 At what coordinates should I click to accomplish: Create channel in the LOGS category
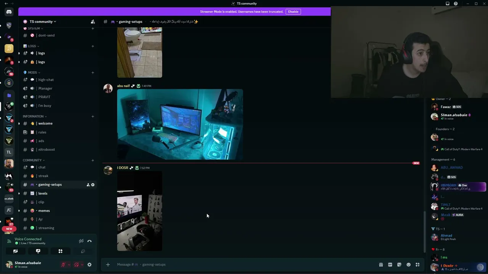[x=93, y=46]
